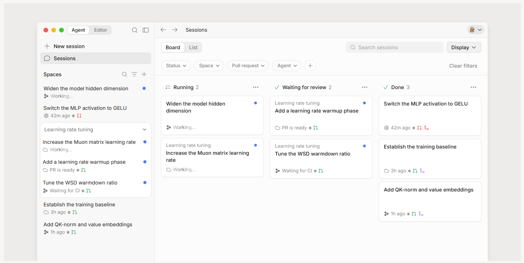Click the green pull request icon on the Tune the WSD card
Viewport: 524px width, 263px height.
pos(321,171)
